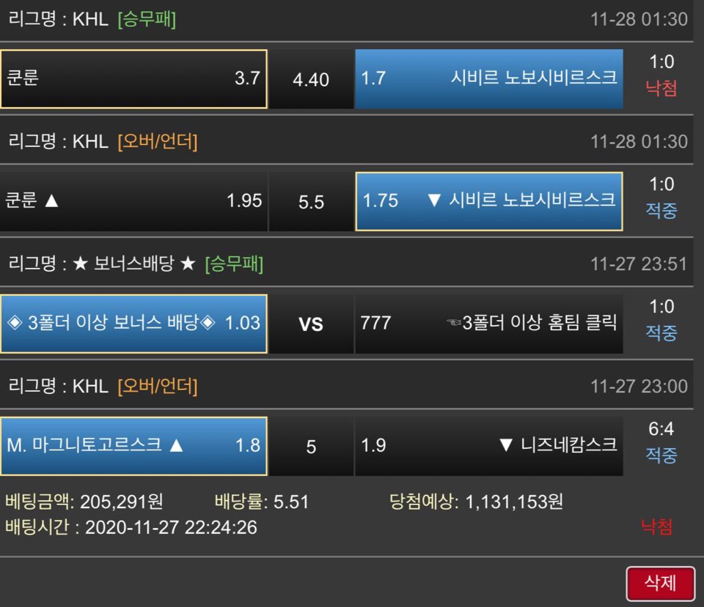Click the 3폴더 이상 보너스 배당 1.03 option
Viewport: 704px width, 607px height.
click(133, 324)
